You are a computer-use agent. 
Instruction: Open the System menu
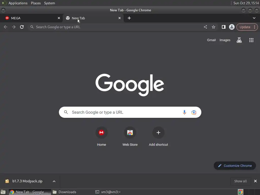pyautogui.click(x=50, y=3)
